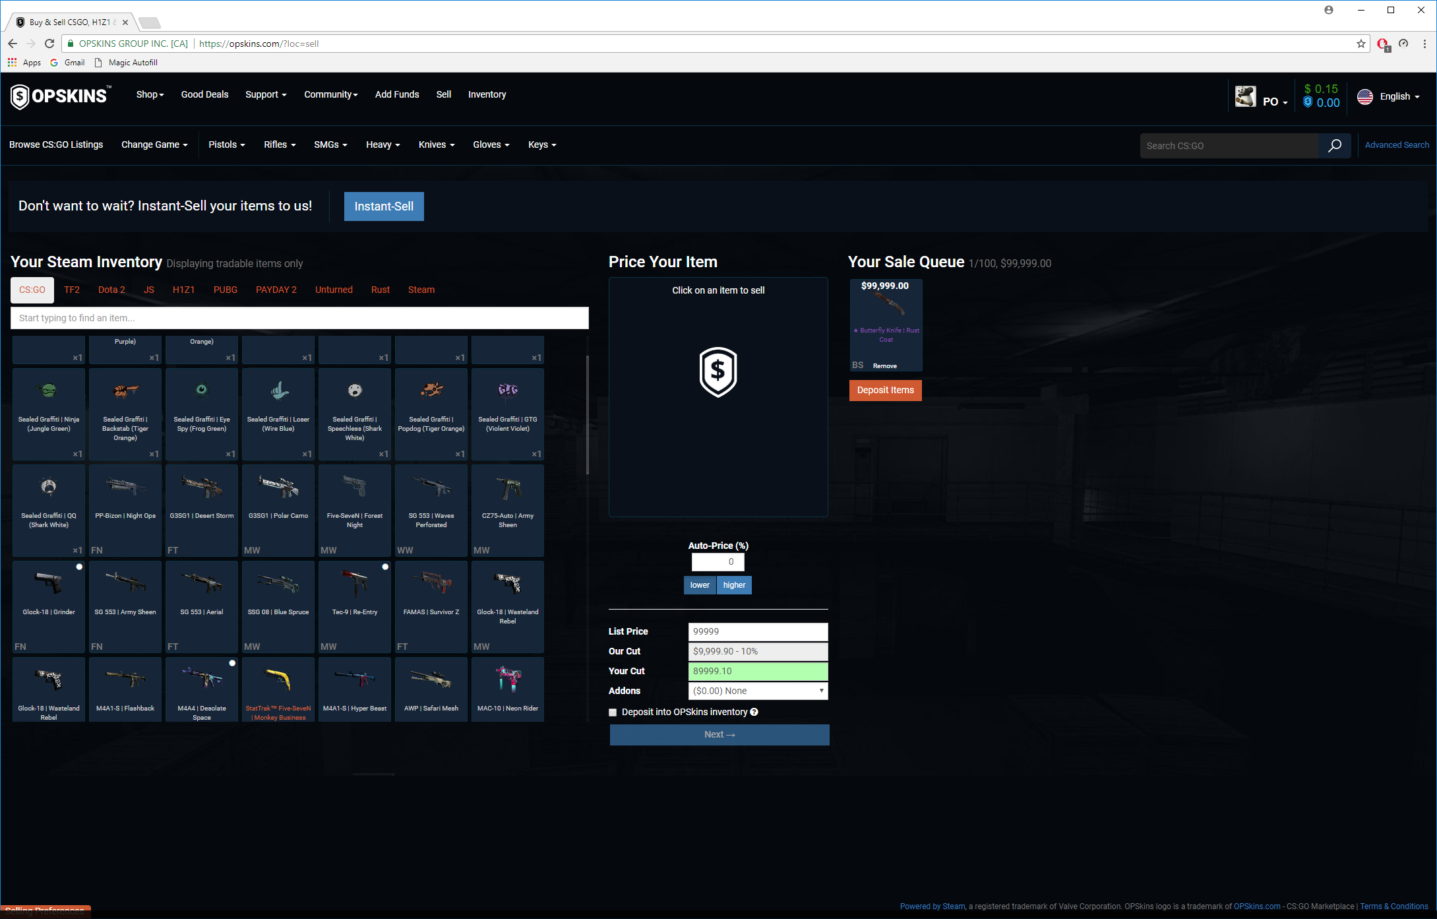Switch to Steam inventory tab
Viewport: 1437px width, 919px height.
421,290
